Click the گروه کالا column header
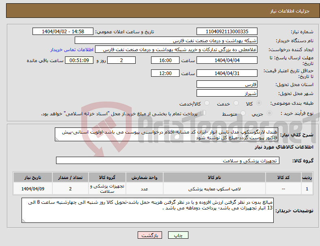Viewport: 320px width, 246px height. (x=107, y=177)
